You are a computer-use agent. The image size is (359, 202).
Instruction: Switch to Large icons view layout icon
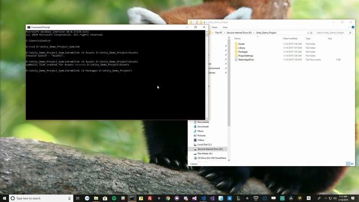[x=352, y=163]
